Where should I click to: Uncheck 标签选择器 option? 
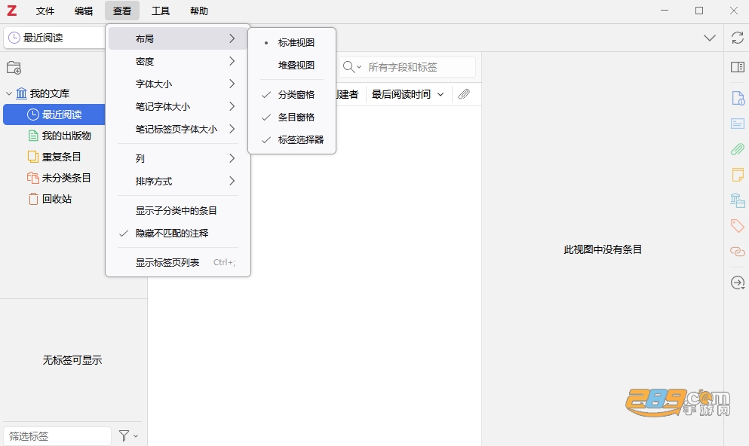click(x=291, y=140)
